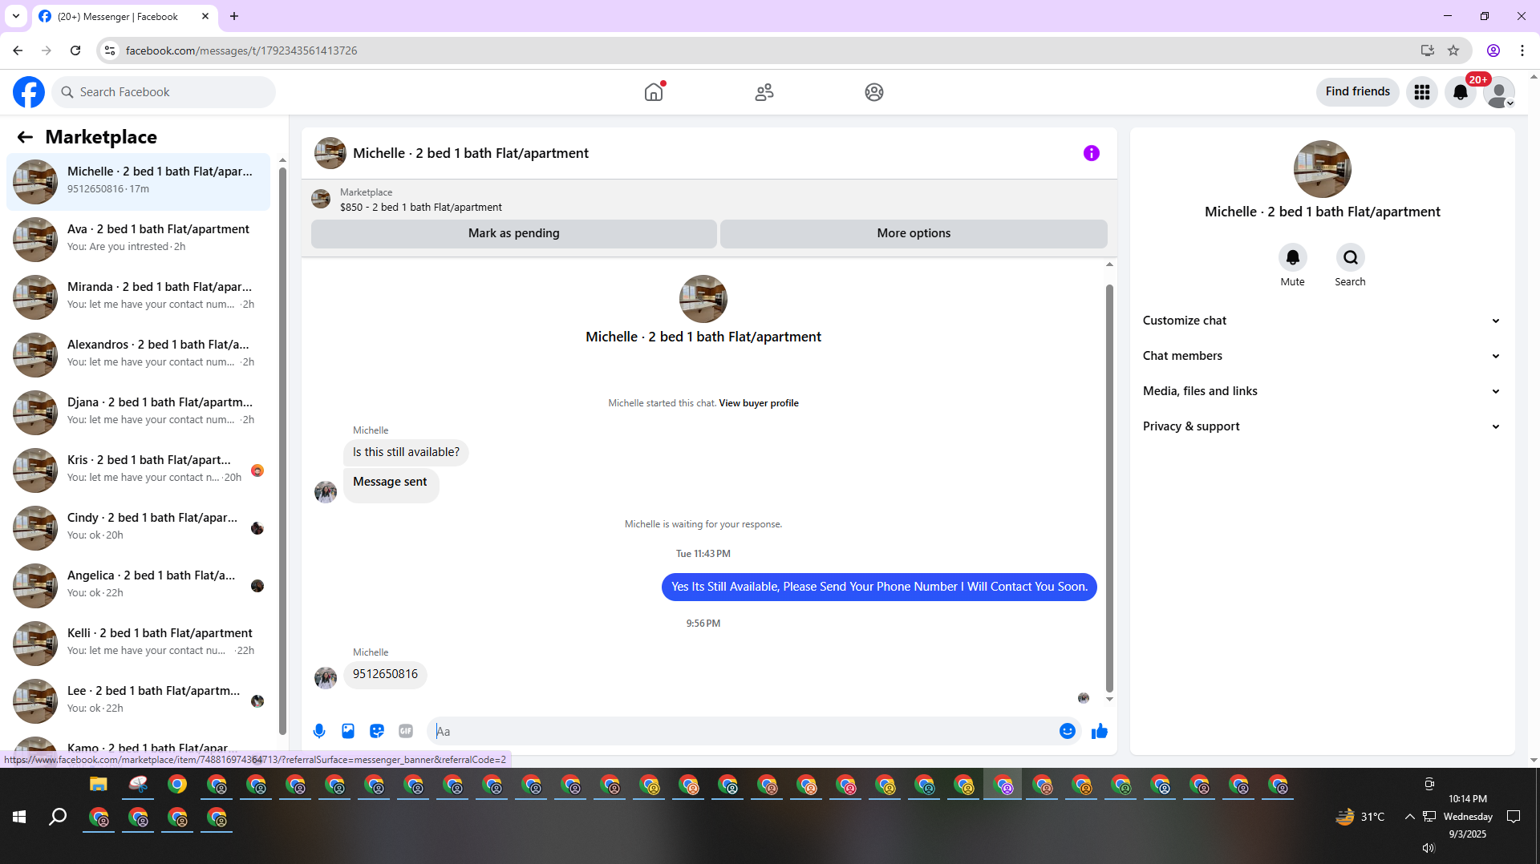Expand the Chat members section
The height and width of the screenshot is (864, 1540).
pos(1321,356)
